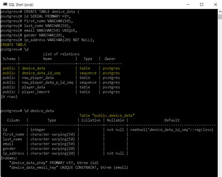222x177 pixels.
Task: Click 'sequence' type for device_data_id_seq
Action: pos(88,73)
